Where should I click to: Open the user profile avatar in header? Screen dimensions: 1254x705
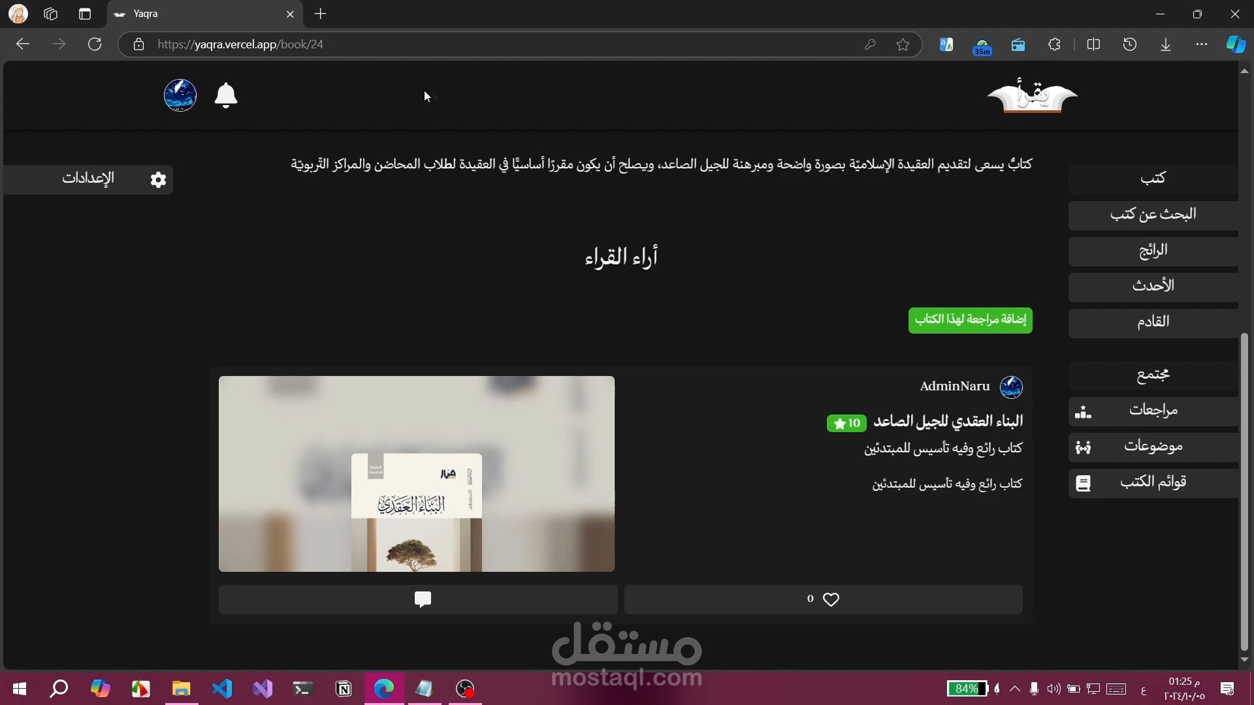[x=180, y=95]
